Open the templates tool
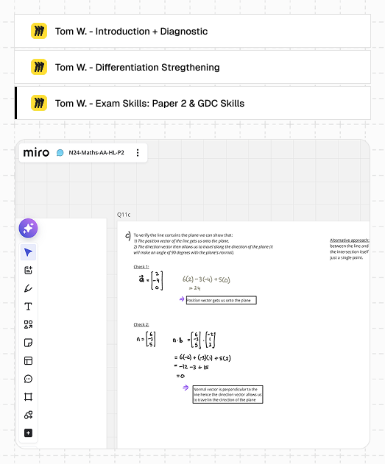This screenshot has height=464, width=385. [x=28, y=361]
